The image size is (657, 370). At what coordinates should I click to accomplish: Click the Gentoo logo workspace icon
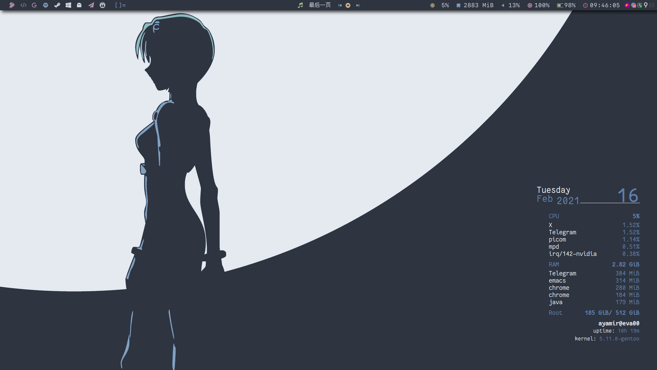(x=12, y=5)
